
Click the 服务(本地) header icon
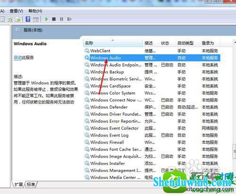[17, 30]
